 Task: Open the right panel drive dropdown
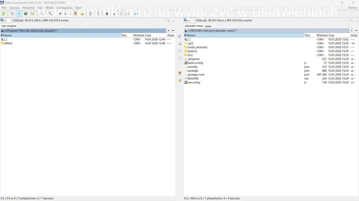point(190,20)
